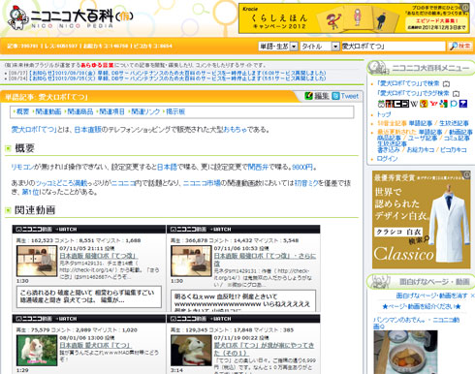Go to トップ in sidebar menu
The width and height of the screenshot is (475, 374).
[384, 114]
